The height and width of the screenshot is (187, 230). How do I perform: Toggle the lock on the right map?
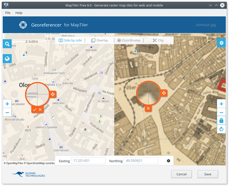coord(221,120)
